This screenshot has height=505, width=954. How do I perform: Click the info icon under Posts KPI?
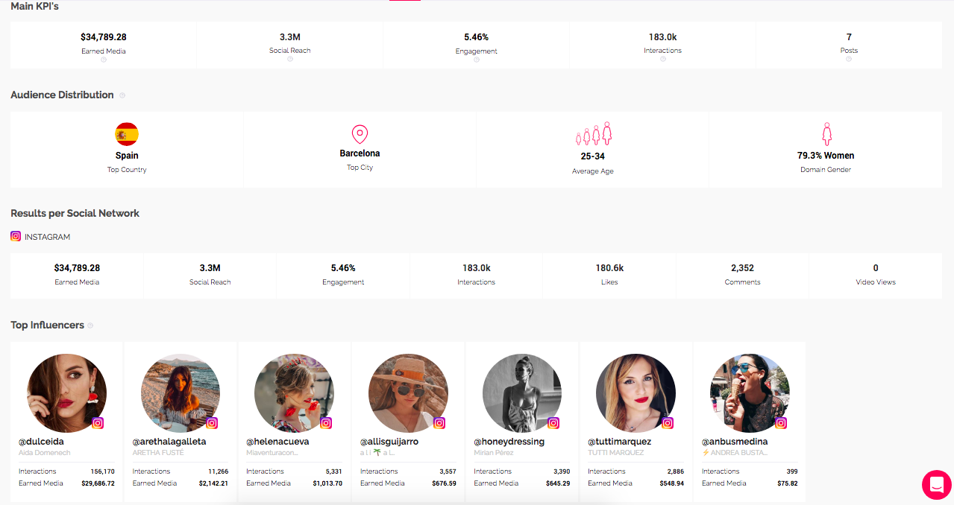[849, 59]
